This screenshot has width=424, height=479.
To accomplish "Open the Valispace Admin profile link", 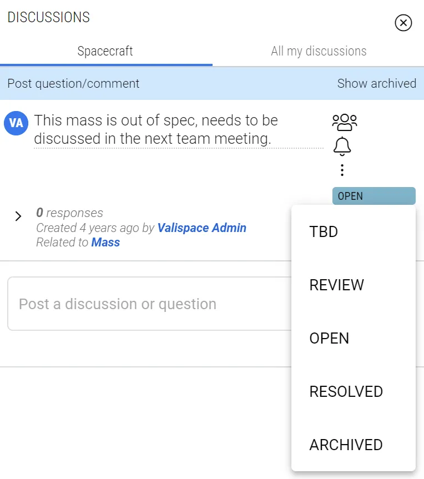I will pyautogui.click(x=201, y=228).
